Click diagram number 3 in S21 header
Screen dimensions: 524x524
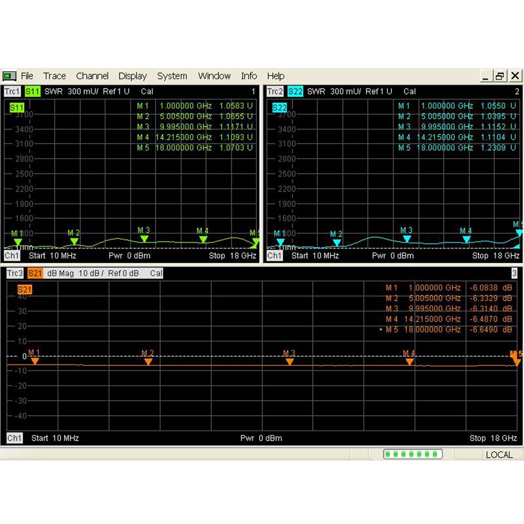click(x=514, y=273)
